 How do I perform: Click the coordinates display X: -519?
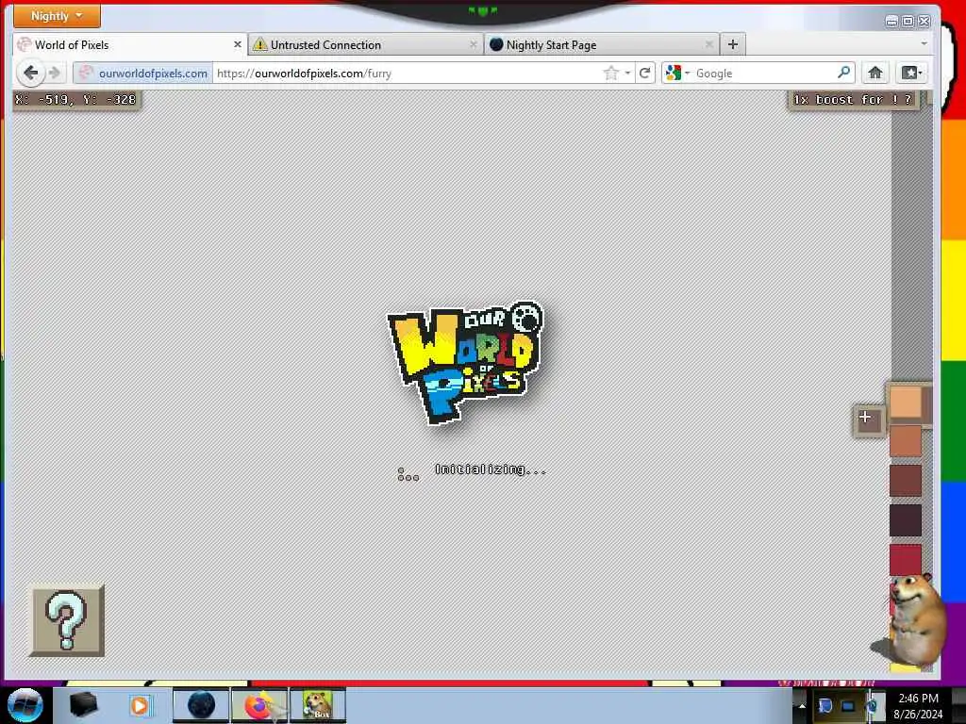[76, 99]
